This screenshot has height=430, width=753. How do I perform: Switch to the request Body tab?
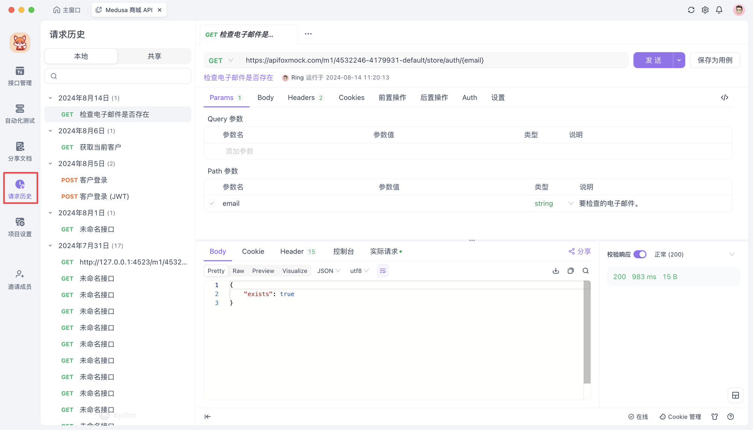(265, 98)
